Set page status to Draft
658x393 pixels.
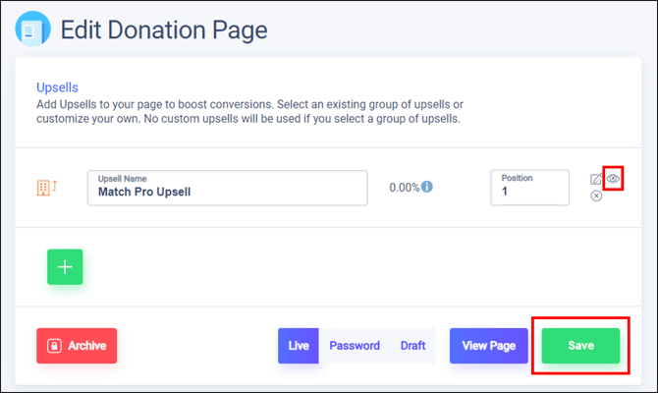(x=412, y=346)
